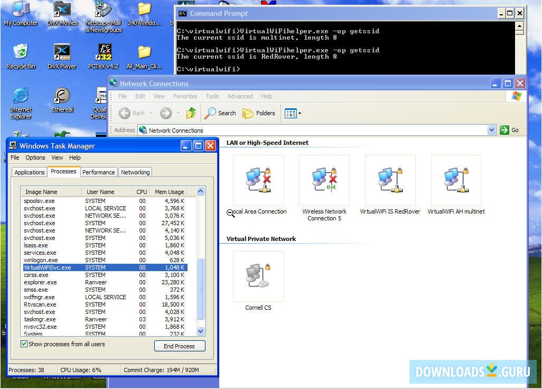Click Back button in Network Connections

132,113
